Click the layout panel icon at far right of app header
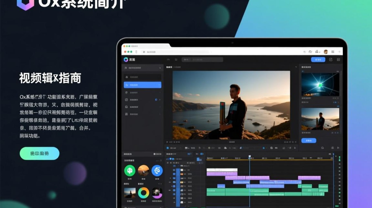 [x=338, y=60]
